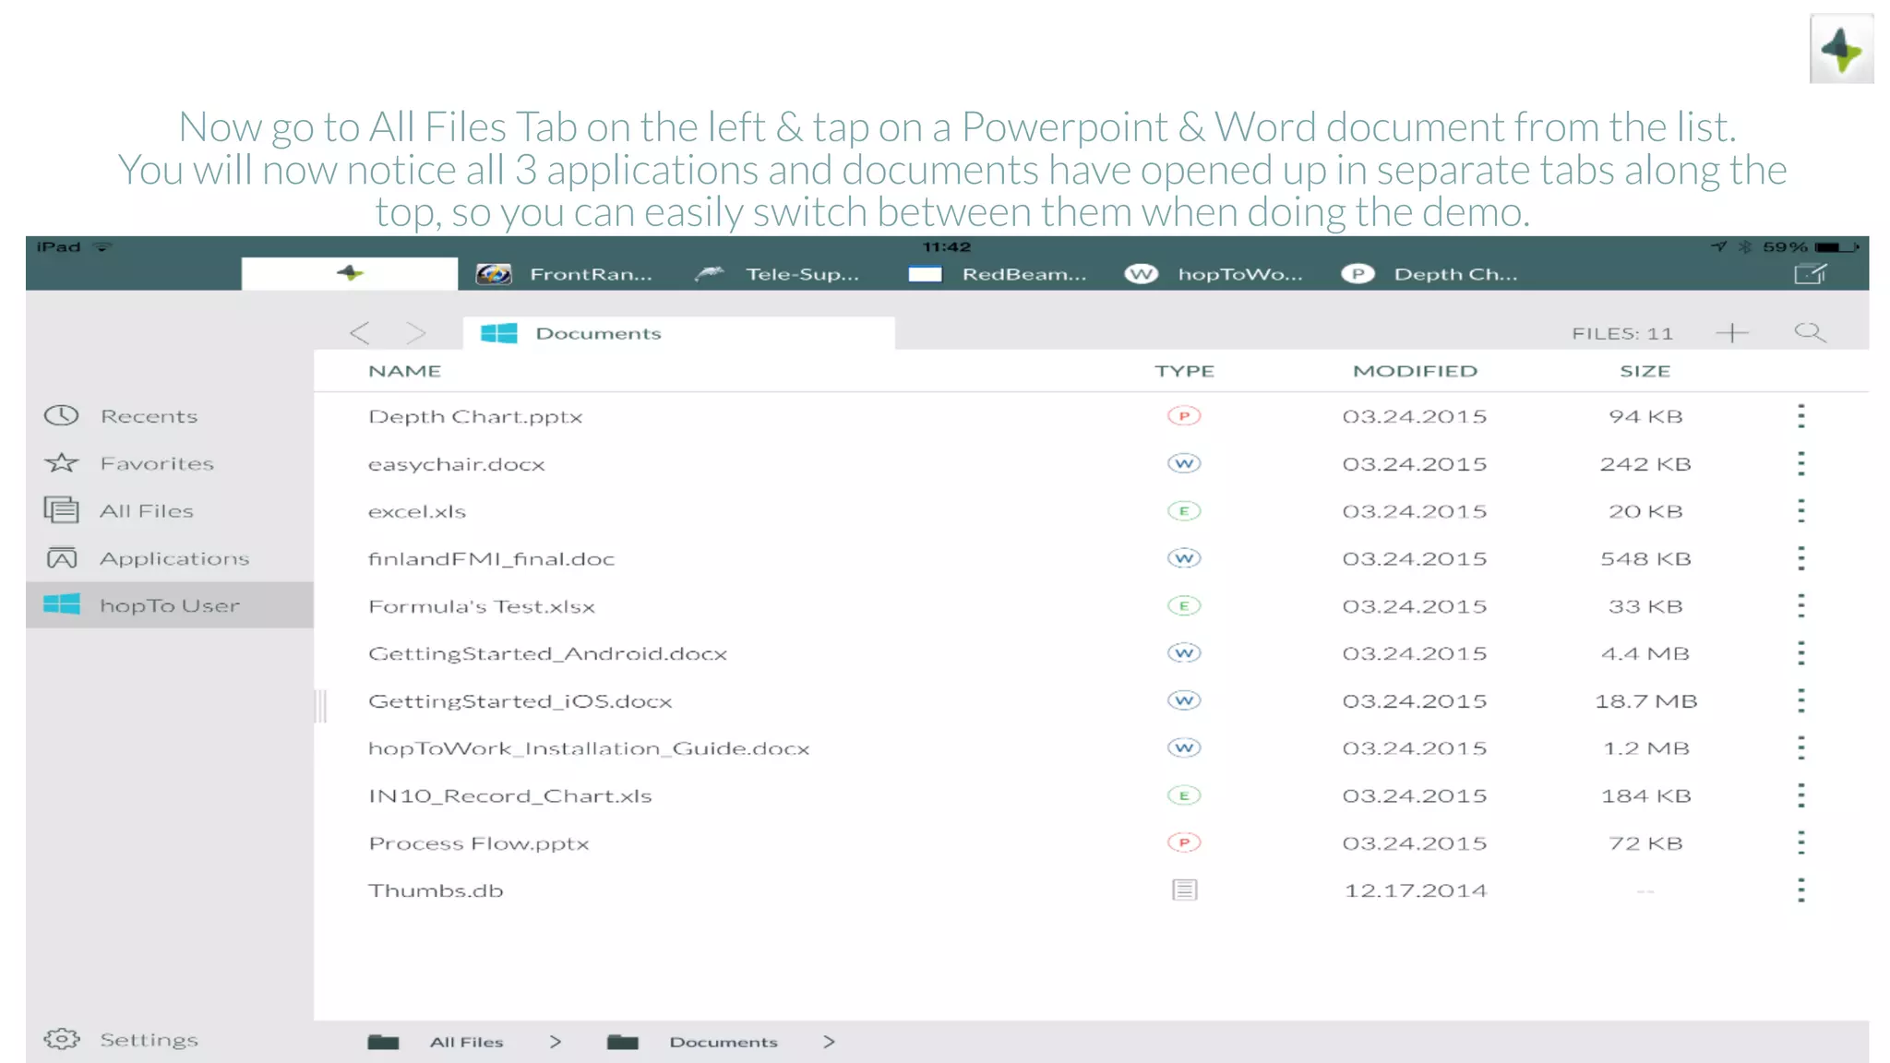This screenshot has width=1890, height=1063.
Task: Select All Files in the sidebar
Action: [x=170, y=510]
